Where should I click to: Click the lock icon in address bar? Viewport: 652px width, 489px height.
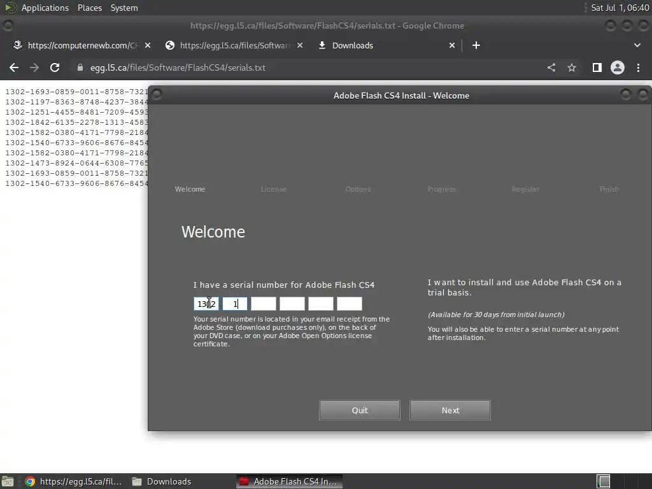coord(80,67)
